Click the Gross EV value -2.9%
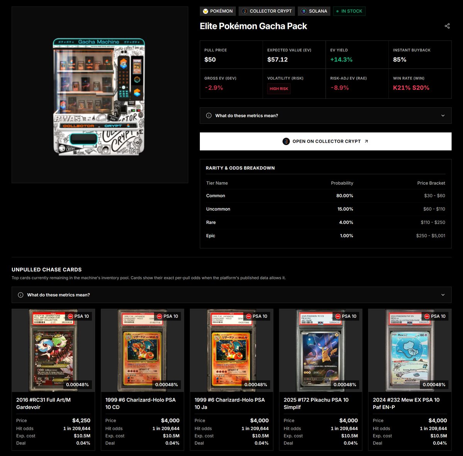The height and width of the screenshot is (456, 463). [x=214, y=88]
